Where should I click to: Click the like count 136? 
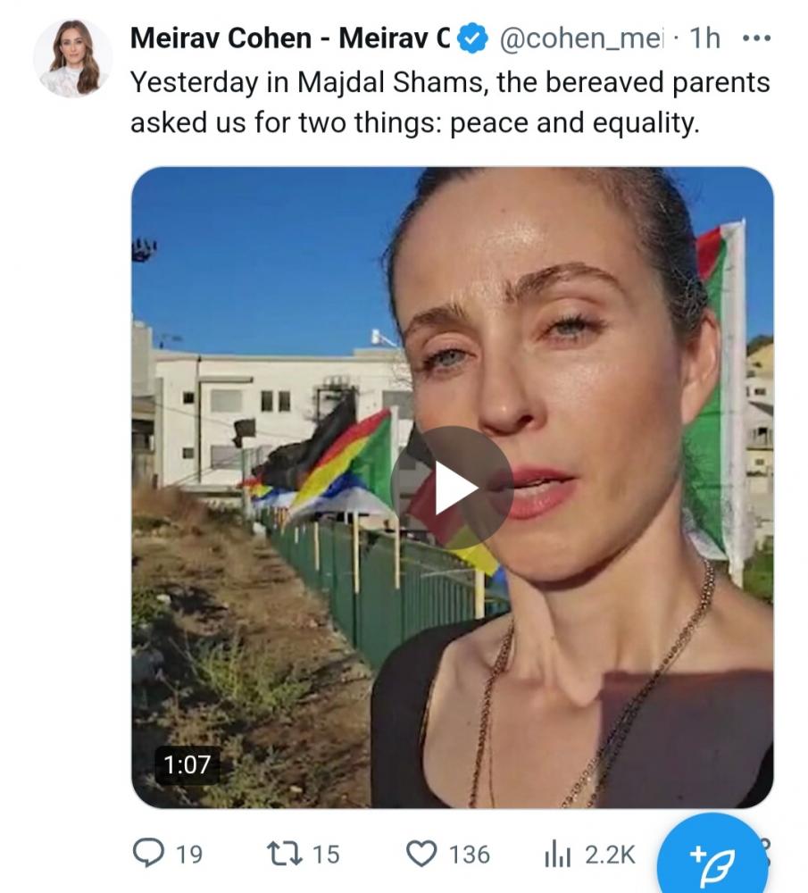pyautogui.click(x=470, y=855)
